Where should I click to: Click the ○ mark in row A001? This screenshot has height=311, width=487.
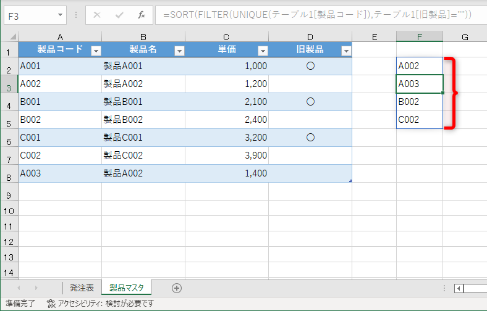[x=310, y=66]
